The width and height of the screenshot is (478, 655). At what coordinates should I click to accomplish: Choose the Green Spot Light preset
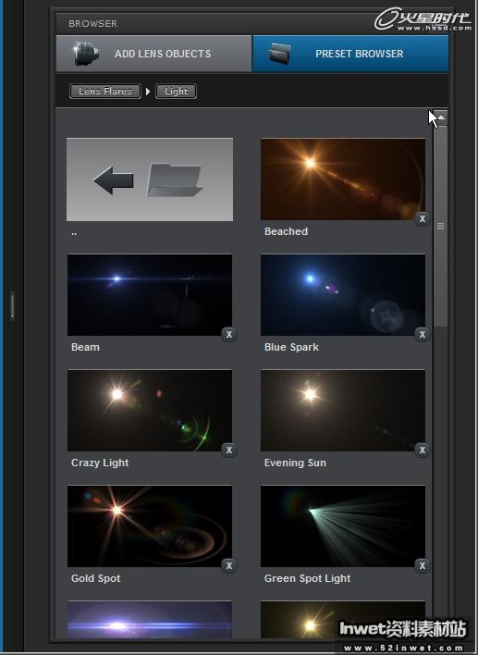[343, 525]
